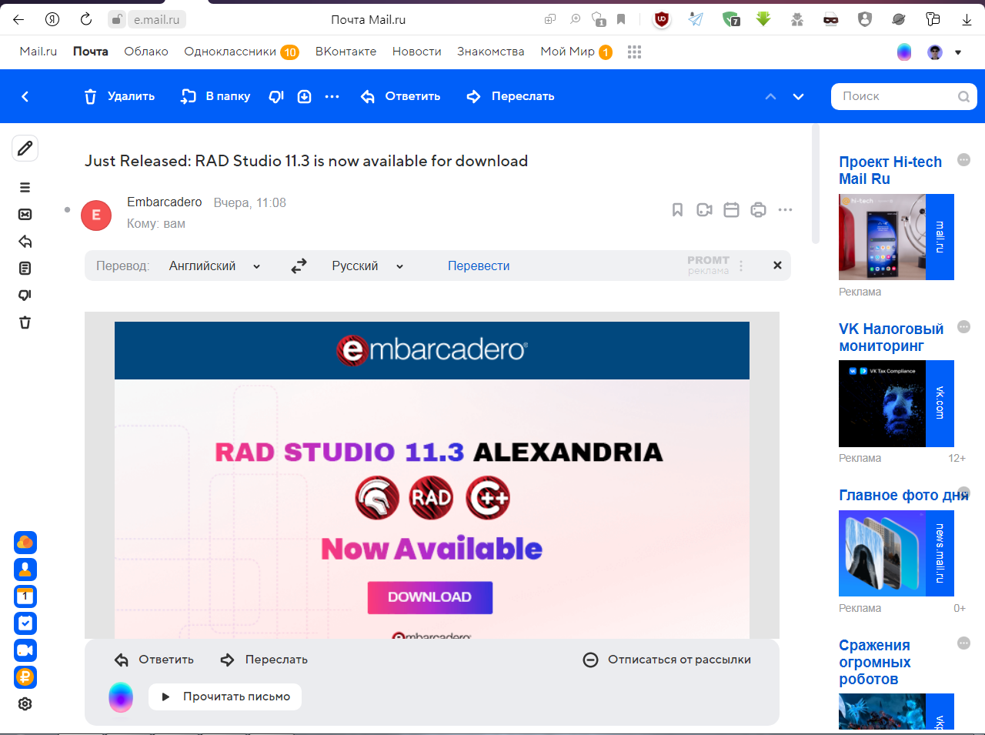The image size is (985, 735).
Task: Open browser downloads arrow icon
Action: 967,19
